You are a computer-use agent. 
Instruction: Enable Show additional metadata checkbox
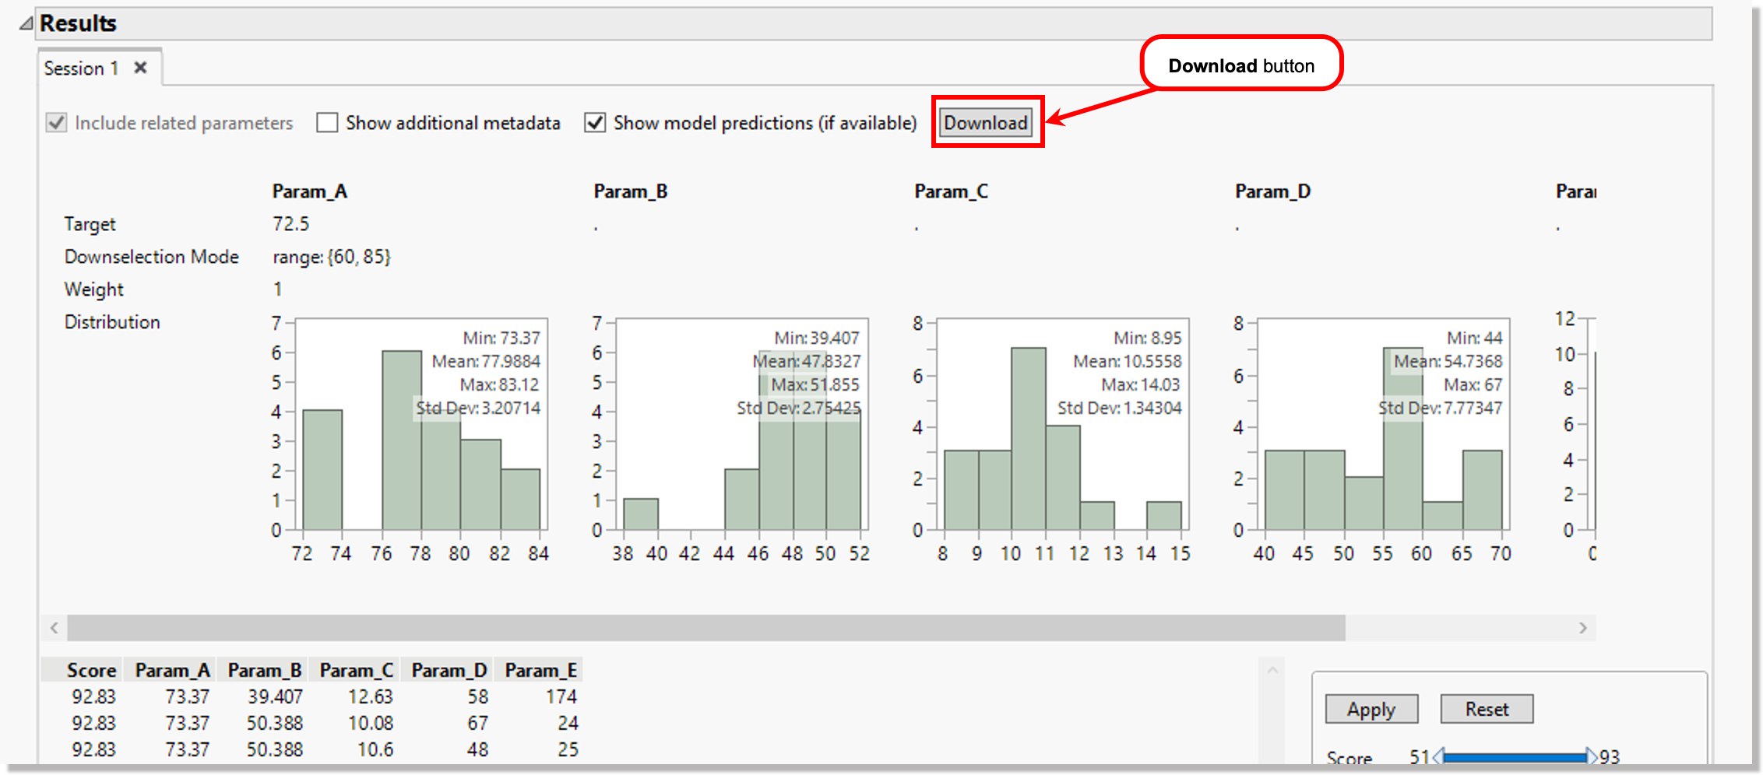[x=327, y=123]
